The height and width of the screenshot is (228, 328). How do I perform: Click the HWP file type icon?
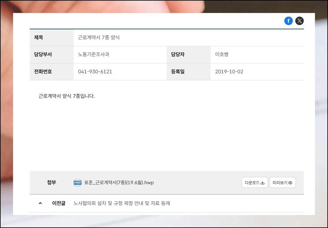point(78,183)
